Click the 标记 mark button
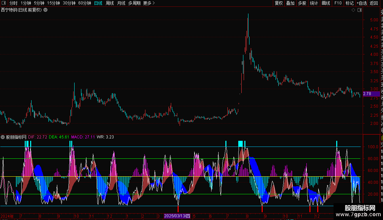Image resolution: width=383 pixels, height=220 pixels. [349, 3]
